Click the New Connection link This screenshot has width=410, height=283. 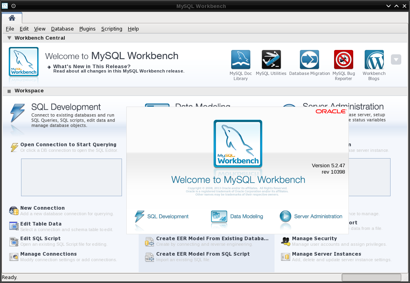pos(43,208)
